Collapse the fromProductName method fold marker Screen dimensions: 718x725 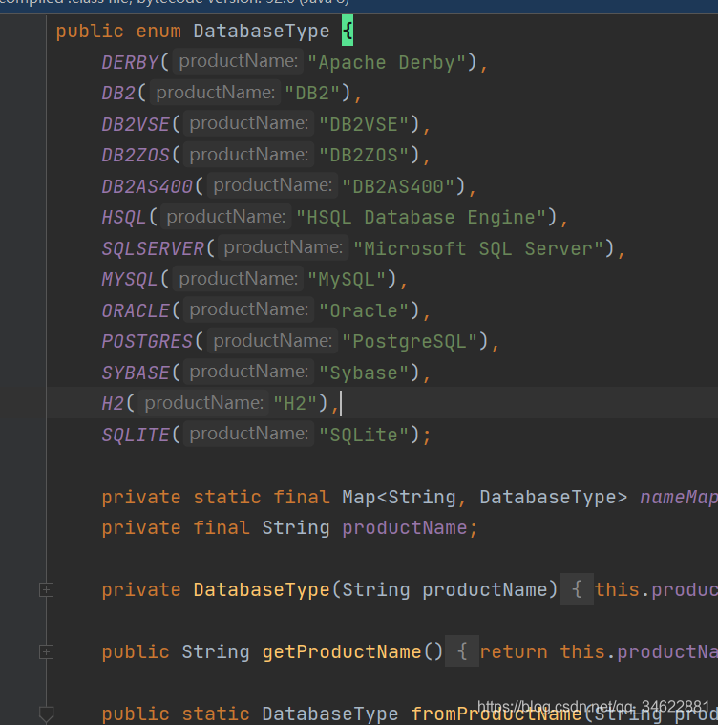click(46, 714)
